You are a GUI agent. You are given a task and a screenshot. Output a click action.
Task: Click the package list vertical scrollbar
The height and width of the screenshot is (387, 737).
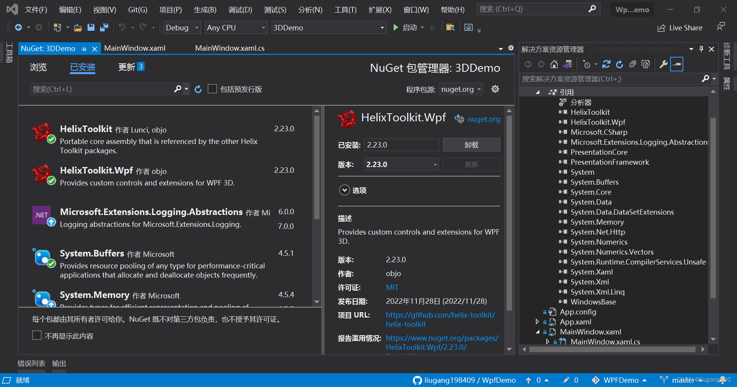(317, 167)
